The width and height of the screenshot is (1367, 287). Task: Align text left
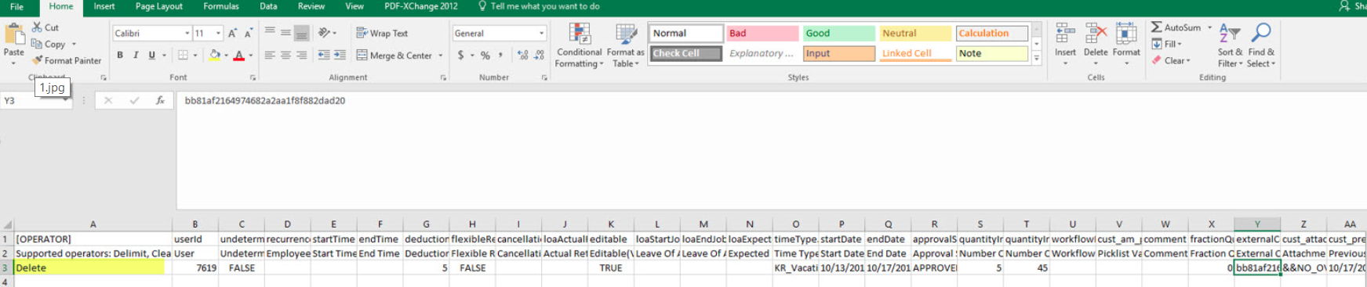(x=270, y=55)
